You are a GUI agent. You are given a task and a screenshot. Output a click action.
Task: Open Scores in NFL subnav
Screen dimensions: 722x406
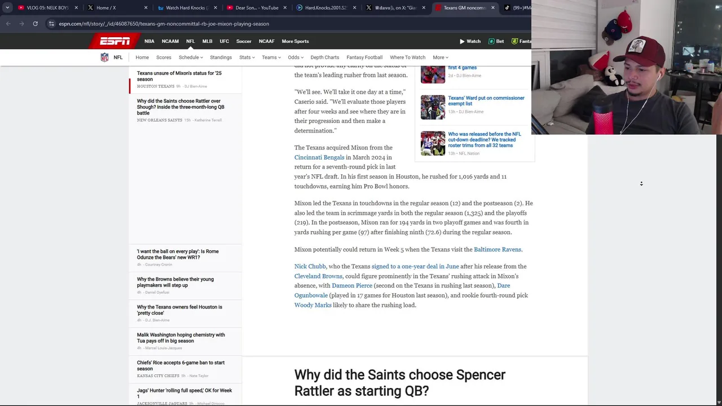[x=164, y=58]
